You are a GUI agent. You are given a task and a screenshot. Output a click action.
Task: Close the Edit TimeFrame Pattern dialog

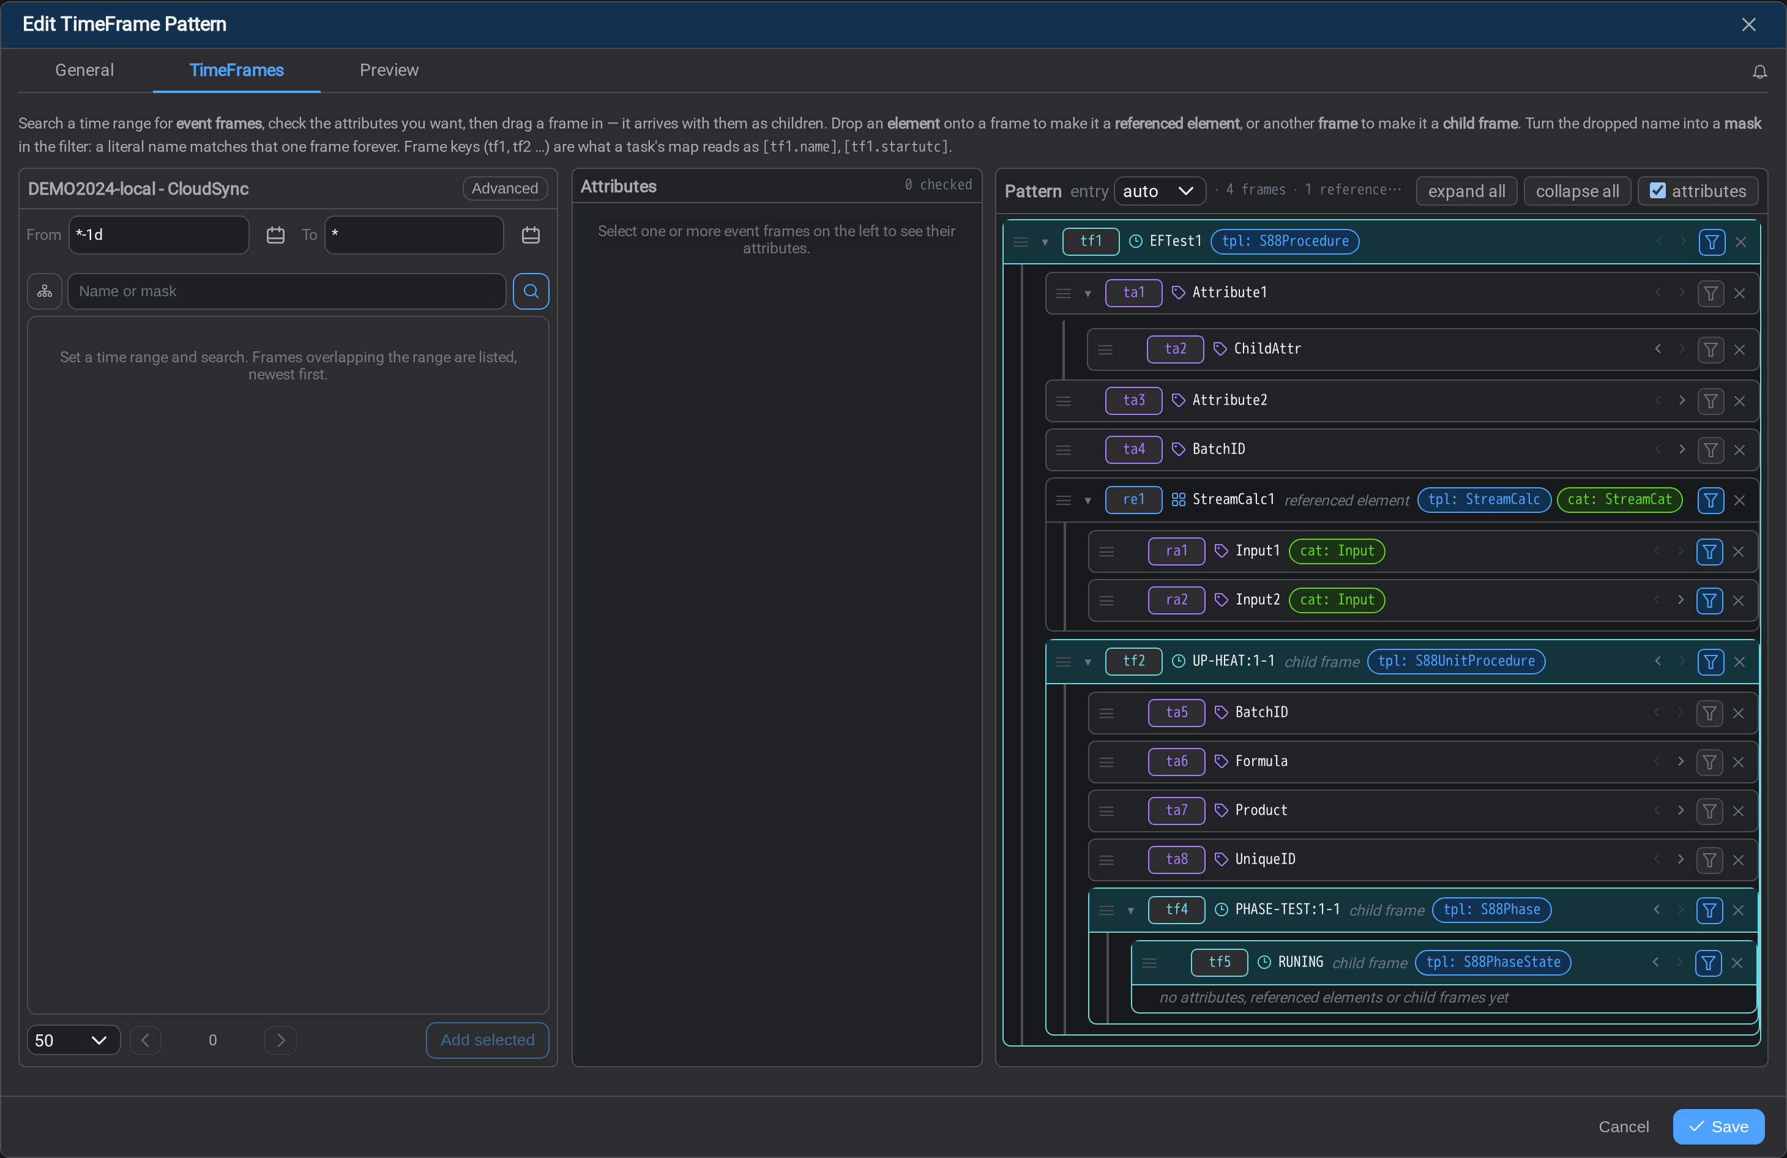point(1748,24)
